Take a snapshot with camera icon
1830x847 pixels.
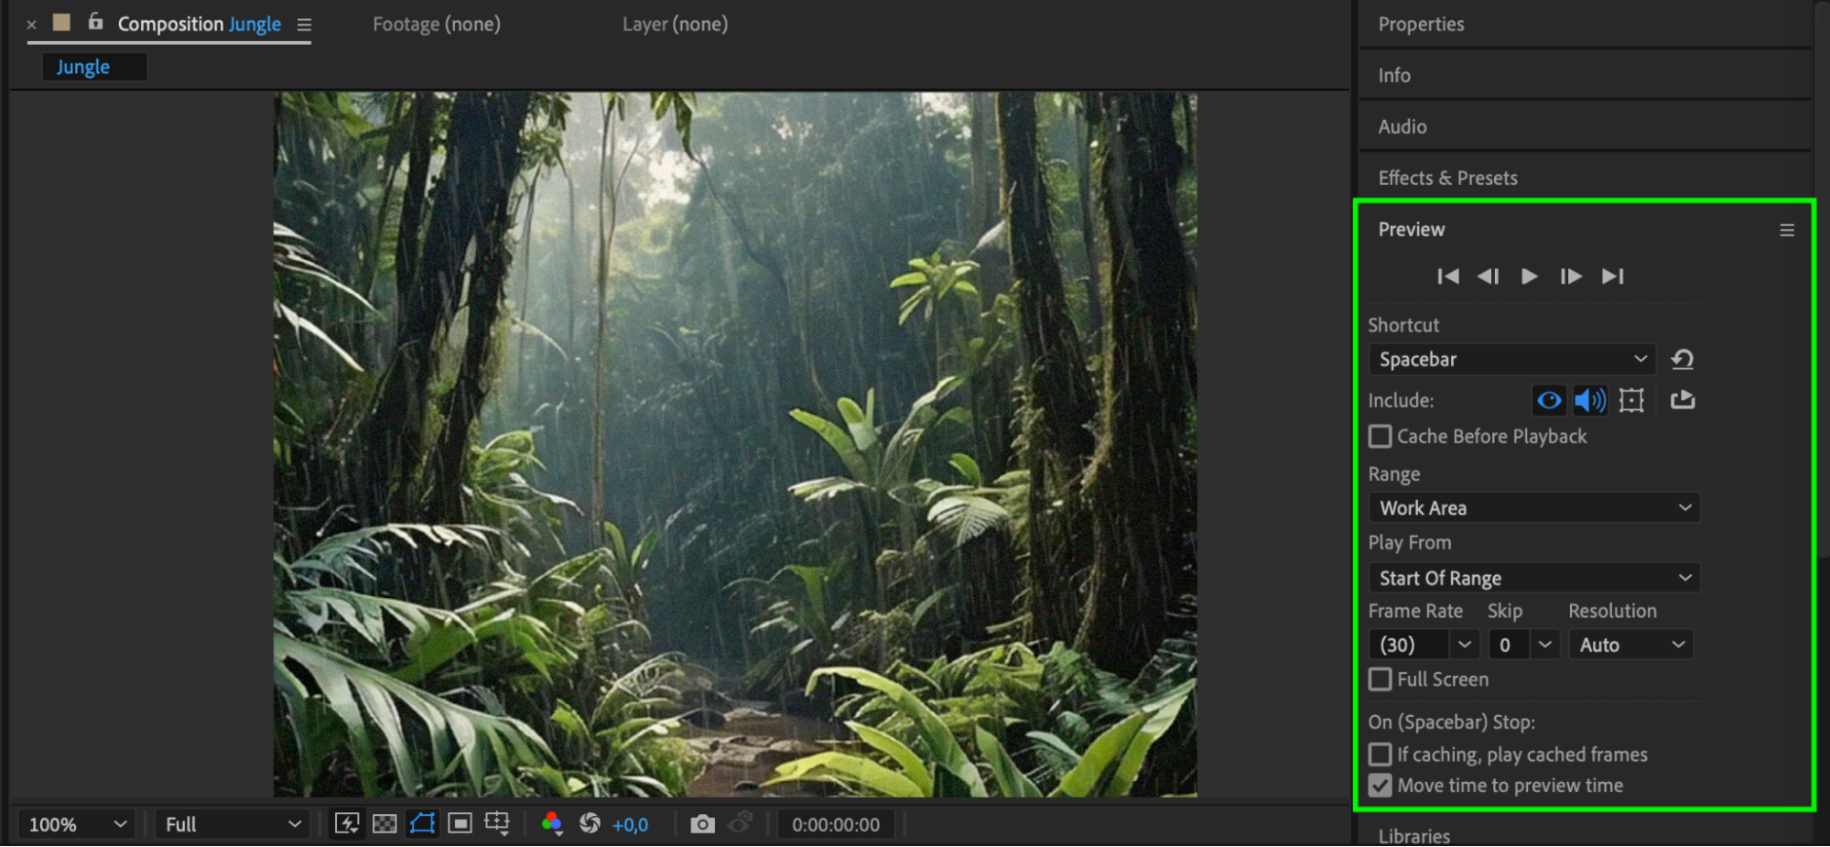(702, 824)
